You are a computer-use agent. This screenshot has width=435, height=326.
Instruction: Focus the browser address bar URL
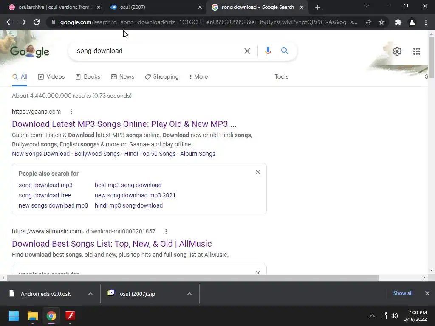coord(209,22)
